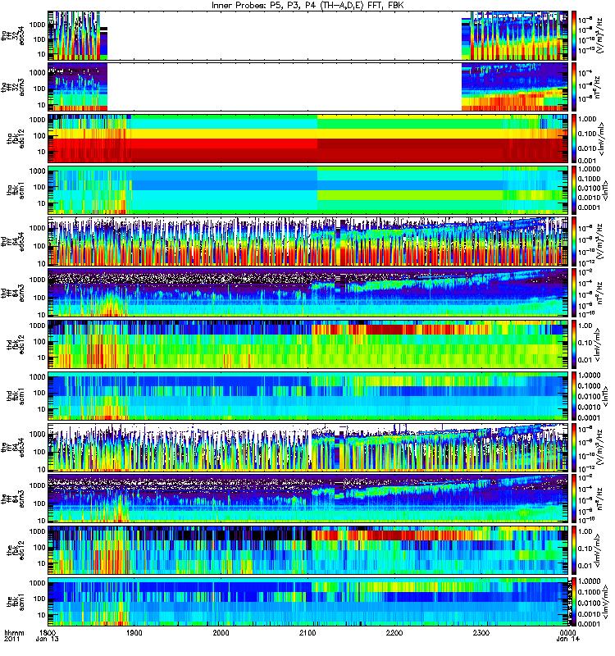Image resolution: width=615 pixels, height=656 pixels.
Task: Click the 'thd fff 64 scm3' y-axis label
Action: [x=12, y=292]
